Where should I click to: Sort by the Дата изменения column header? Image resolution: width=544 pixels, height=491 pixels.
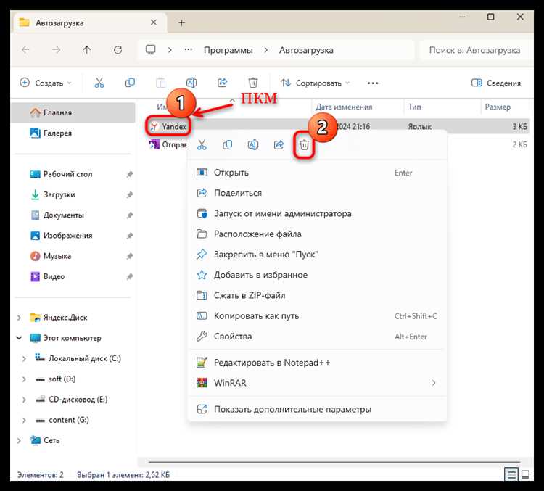(358, 107)
